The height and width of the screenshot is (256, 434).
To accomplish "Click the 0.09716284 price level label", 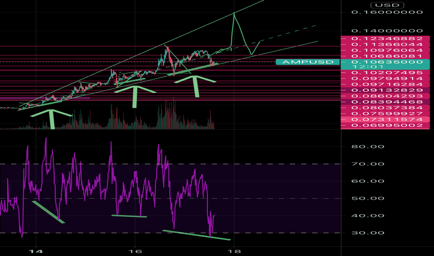I will 385,84.
